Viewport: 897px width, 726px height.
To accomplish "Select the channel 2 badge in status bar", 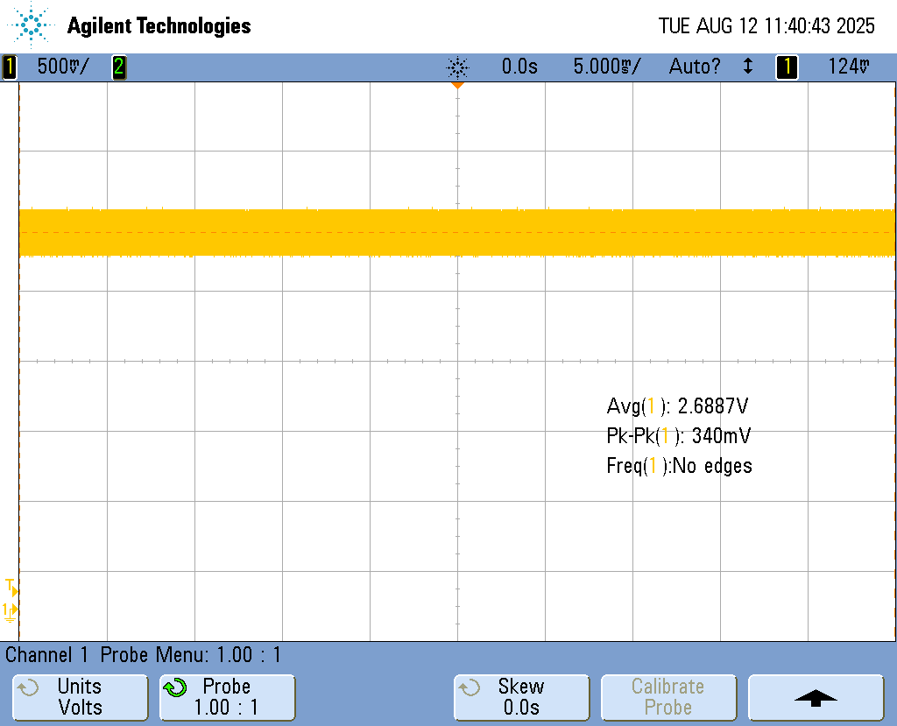I will click(118, 67).
